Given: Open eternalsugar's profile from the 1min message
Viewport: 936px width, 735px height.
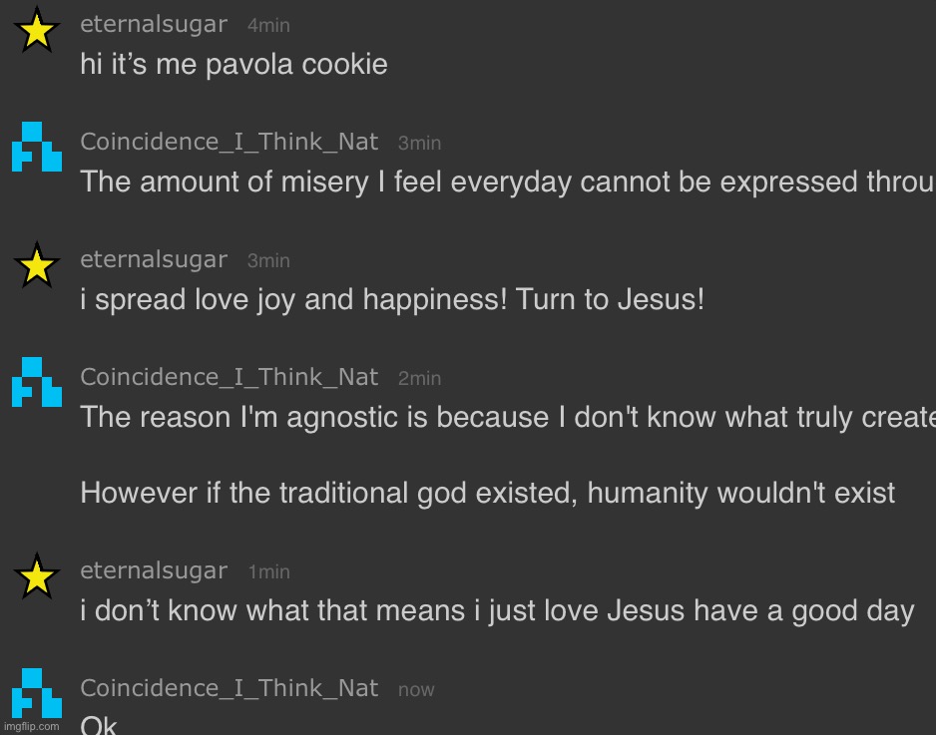Looking at the screenshot, I should [x=154, y=570].
